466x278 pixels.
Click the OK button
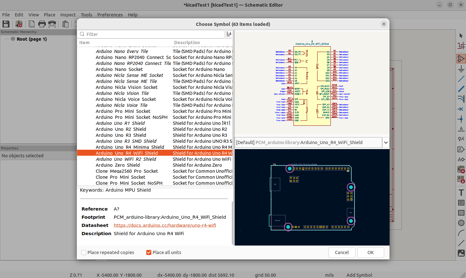(x=371, y=252)
